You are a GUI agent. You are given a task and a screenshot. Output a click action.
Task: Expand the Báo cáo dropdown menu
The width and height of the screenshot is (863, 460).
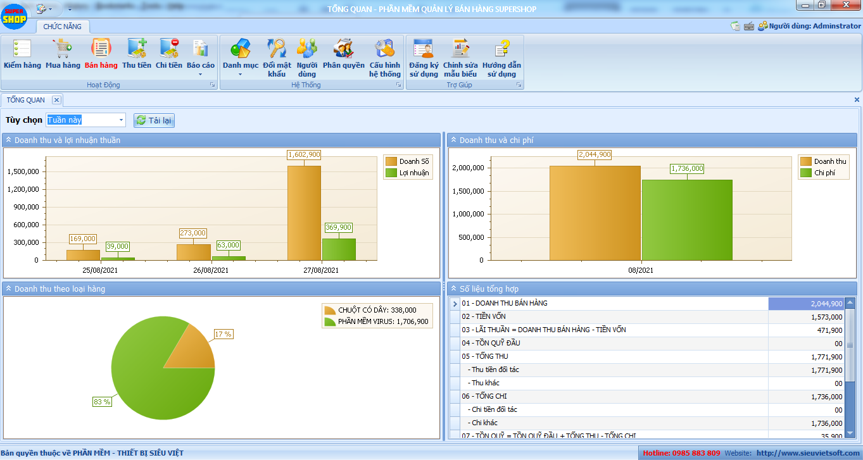(x=201, y=74)
